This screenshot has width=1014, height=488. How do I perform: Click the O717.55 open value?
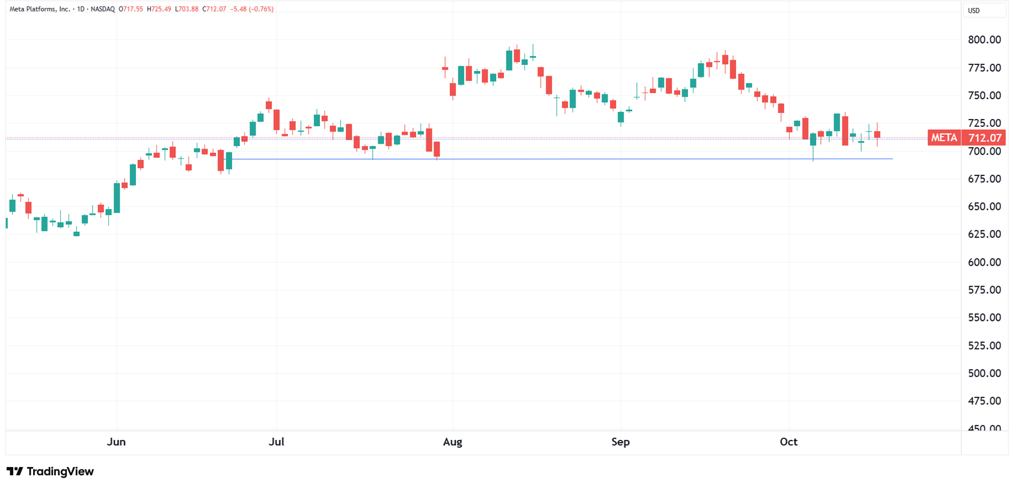(x=131, y=9)
